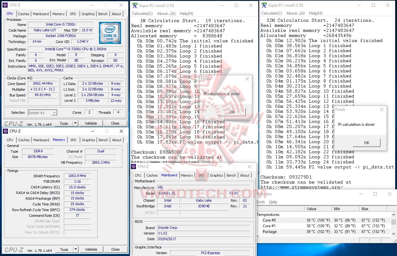Image resolution: width=397 pixels, height=256 pixels.
Task: Click the Command Rate value 1T
Action: [x=77, y=215]
